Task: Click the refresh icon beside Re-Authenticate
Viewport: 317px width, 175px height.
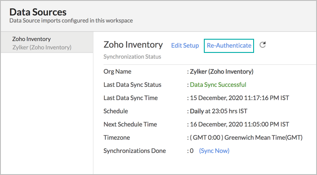Action: click(x=262, y=45)
